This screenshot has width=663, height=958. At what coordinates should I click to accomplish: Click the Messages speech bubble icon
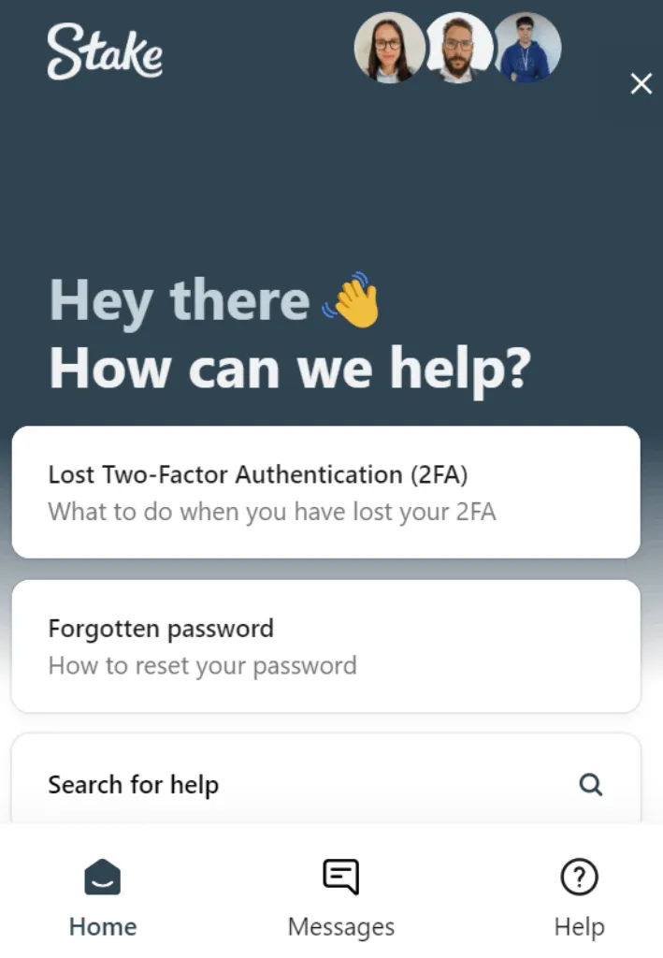(x=340, y=878)
